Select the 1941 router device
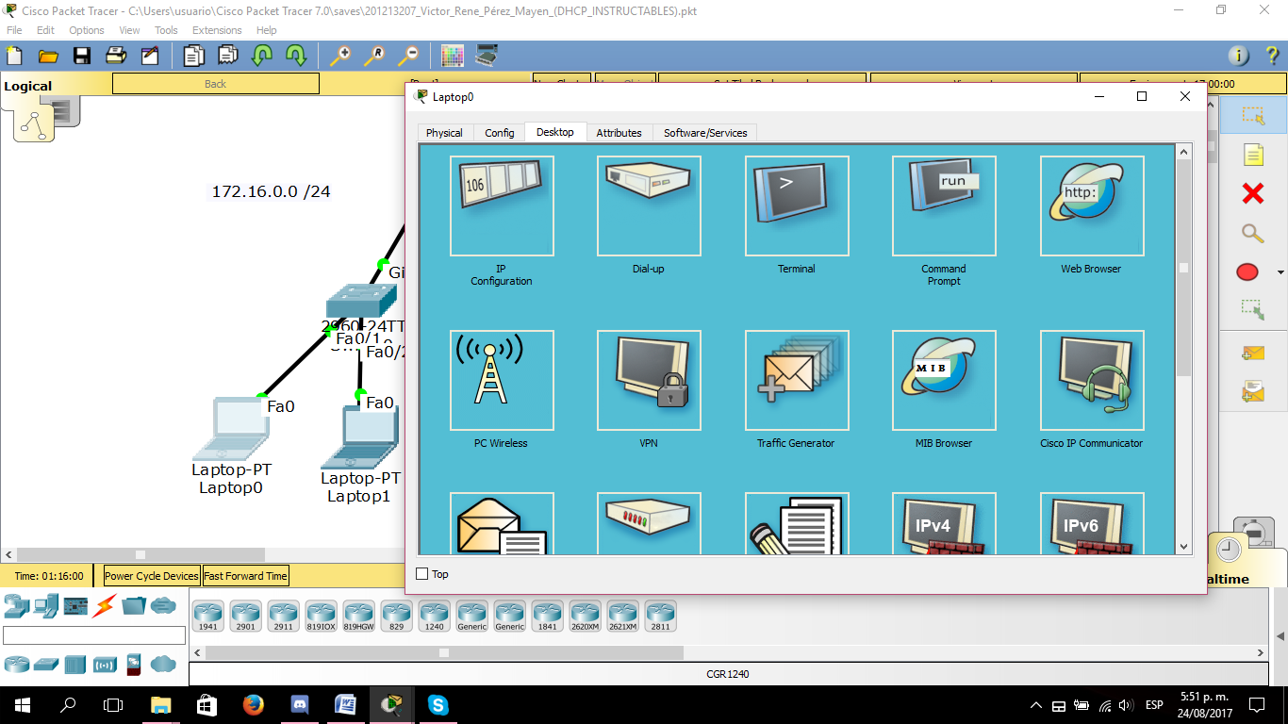Viewport: 1288px width, 724px height. click(207, 617)
